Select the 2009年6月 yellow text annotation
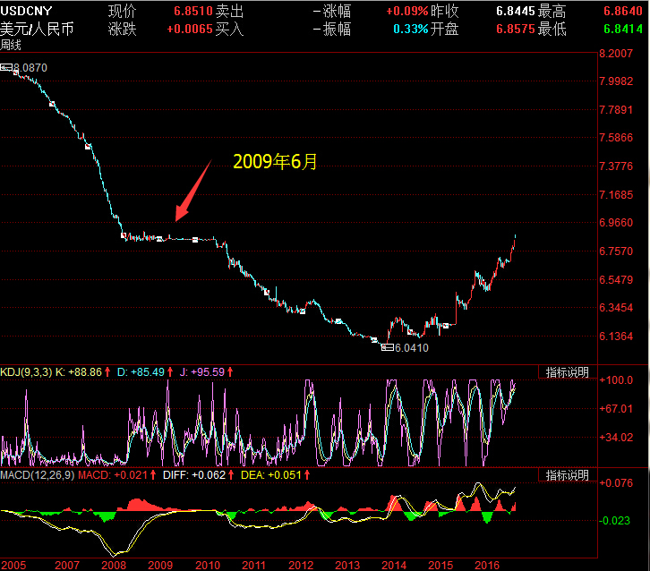 pos(276,162)
